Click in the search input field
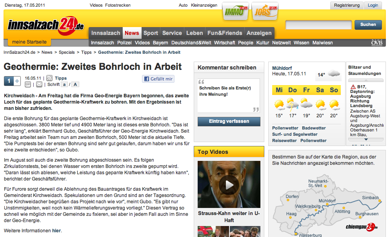Viewport: 391px width, 237px height. (318, 25)
